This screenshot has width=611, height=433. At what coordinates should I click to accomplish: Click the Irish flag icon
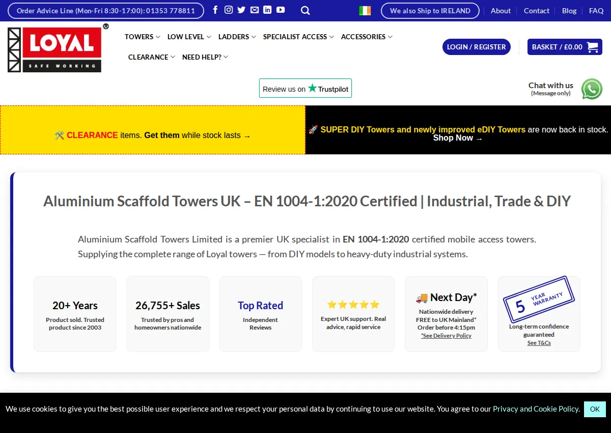tap(365, 11)
